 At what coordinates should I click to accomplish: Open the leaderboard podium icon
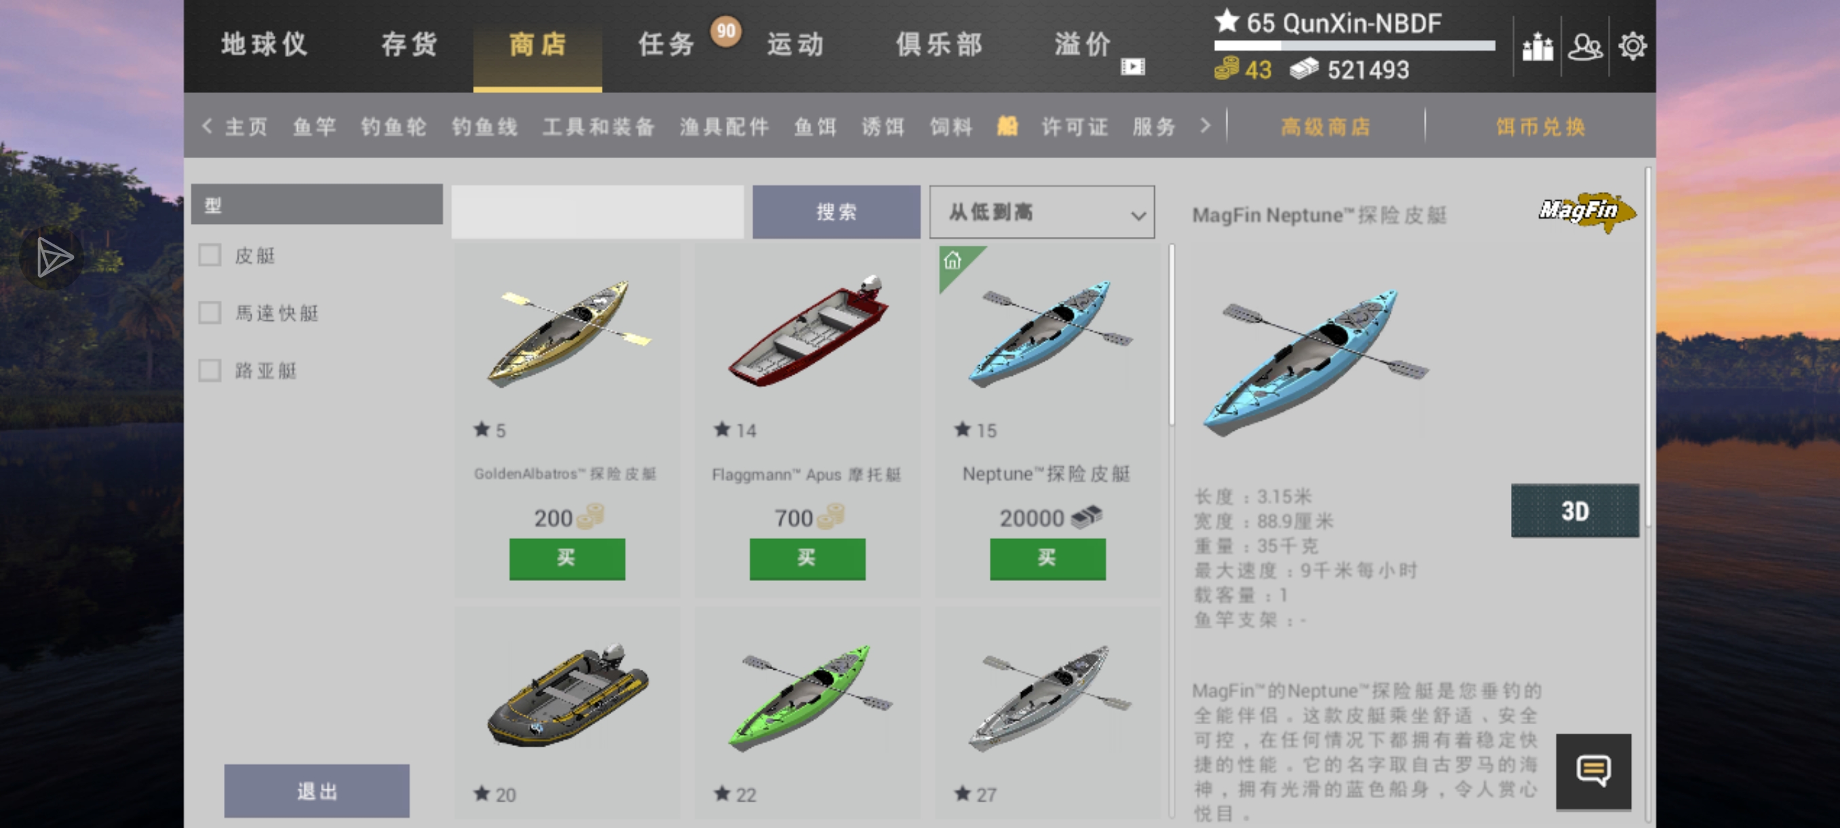1537,47
